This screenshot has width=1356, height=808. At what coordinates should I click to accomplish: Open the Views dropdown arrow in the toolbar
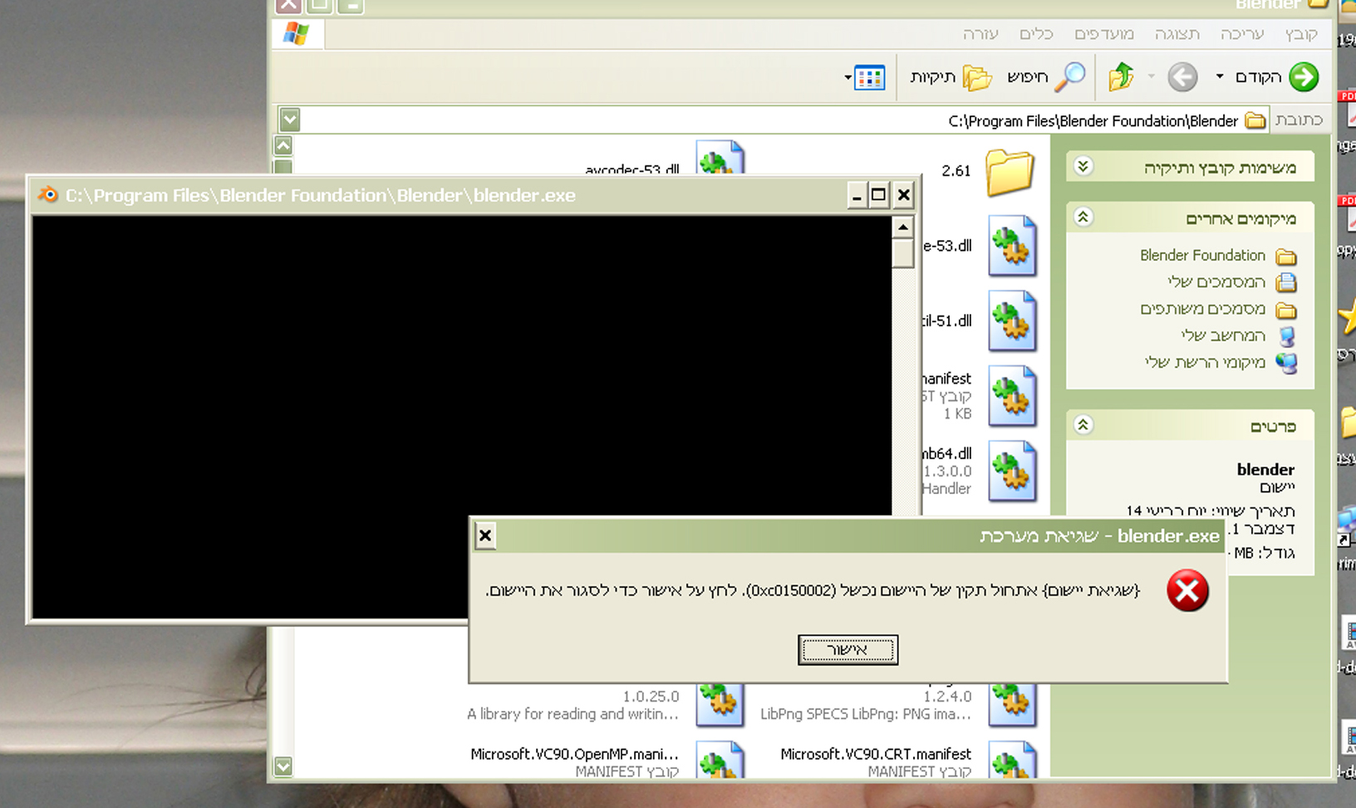click(x=847, y=78)
